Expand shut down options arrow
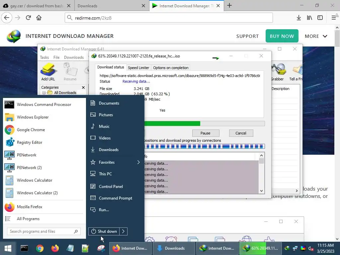 (x=124, y=231)
